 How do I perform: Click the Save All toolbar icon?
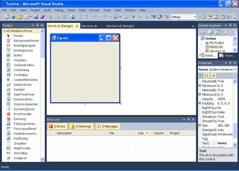click(42, 17)
